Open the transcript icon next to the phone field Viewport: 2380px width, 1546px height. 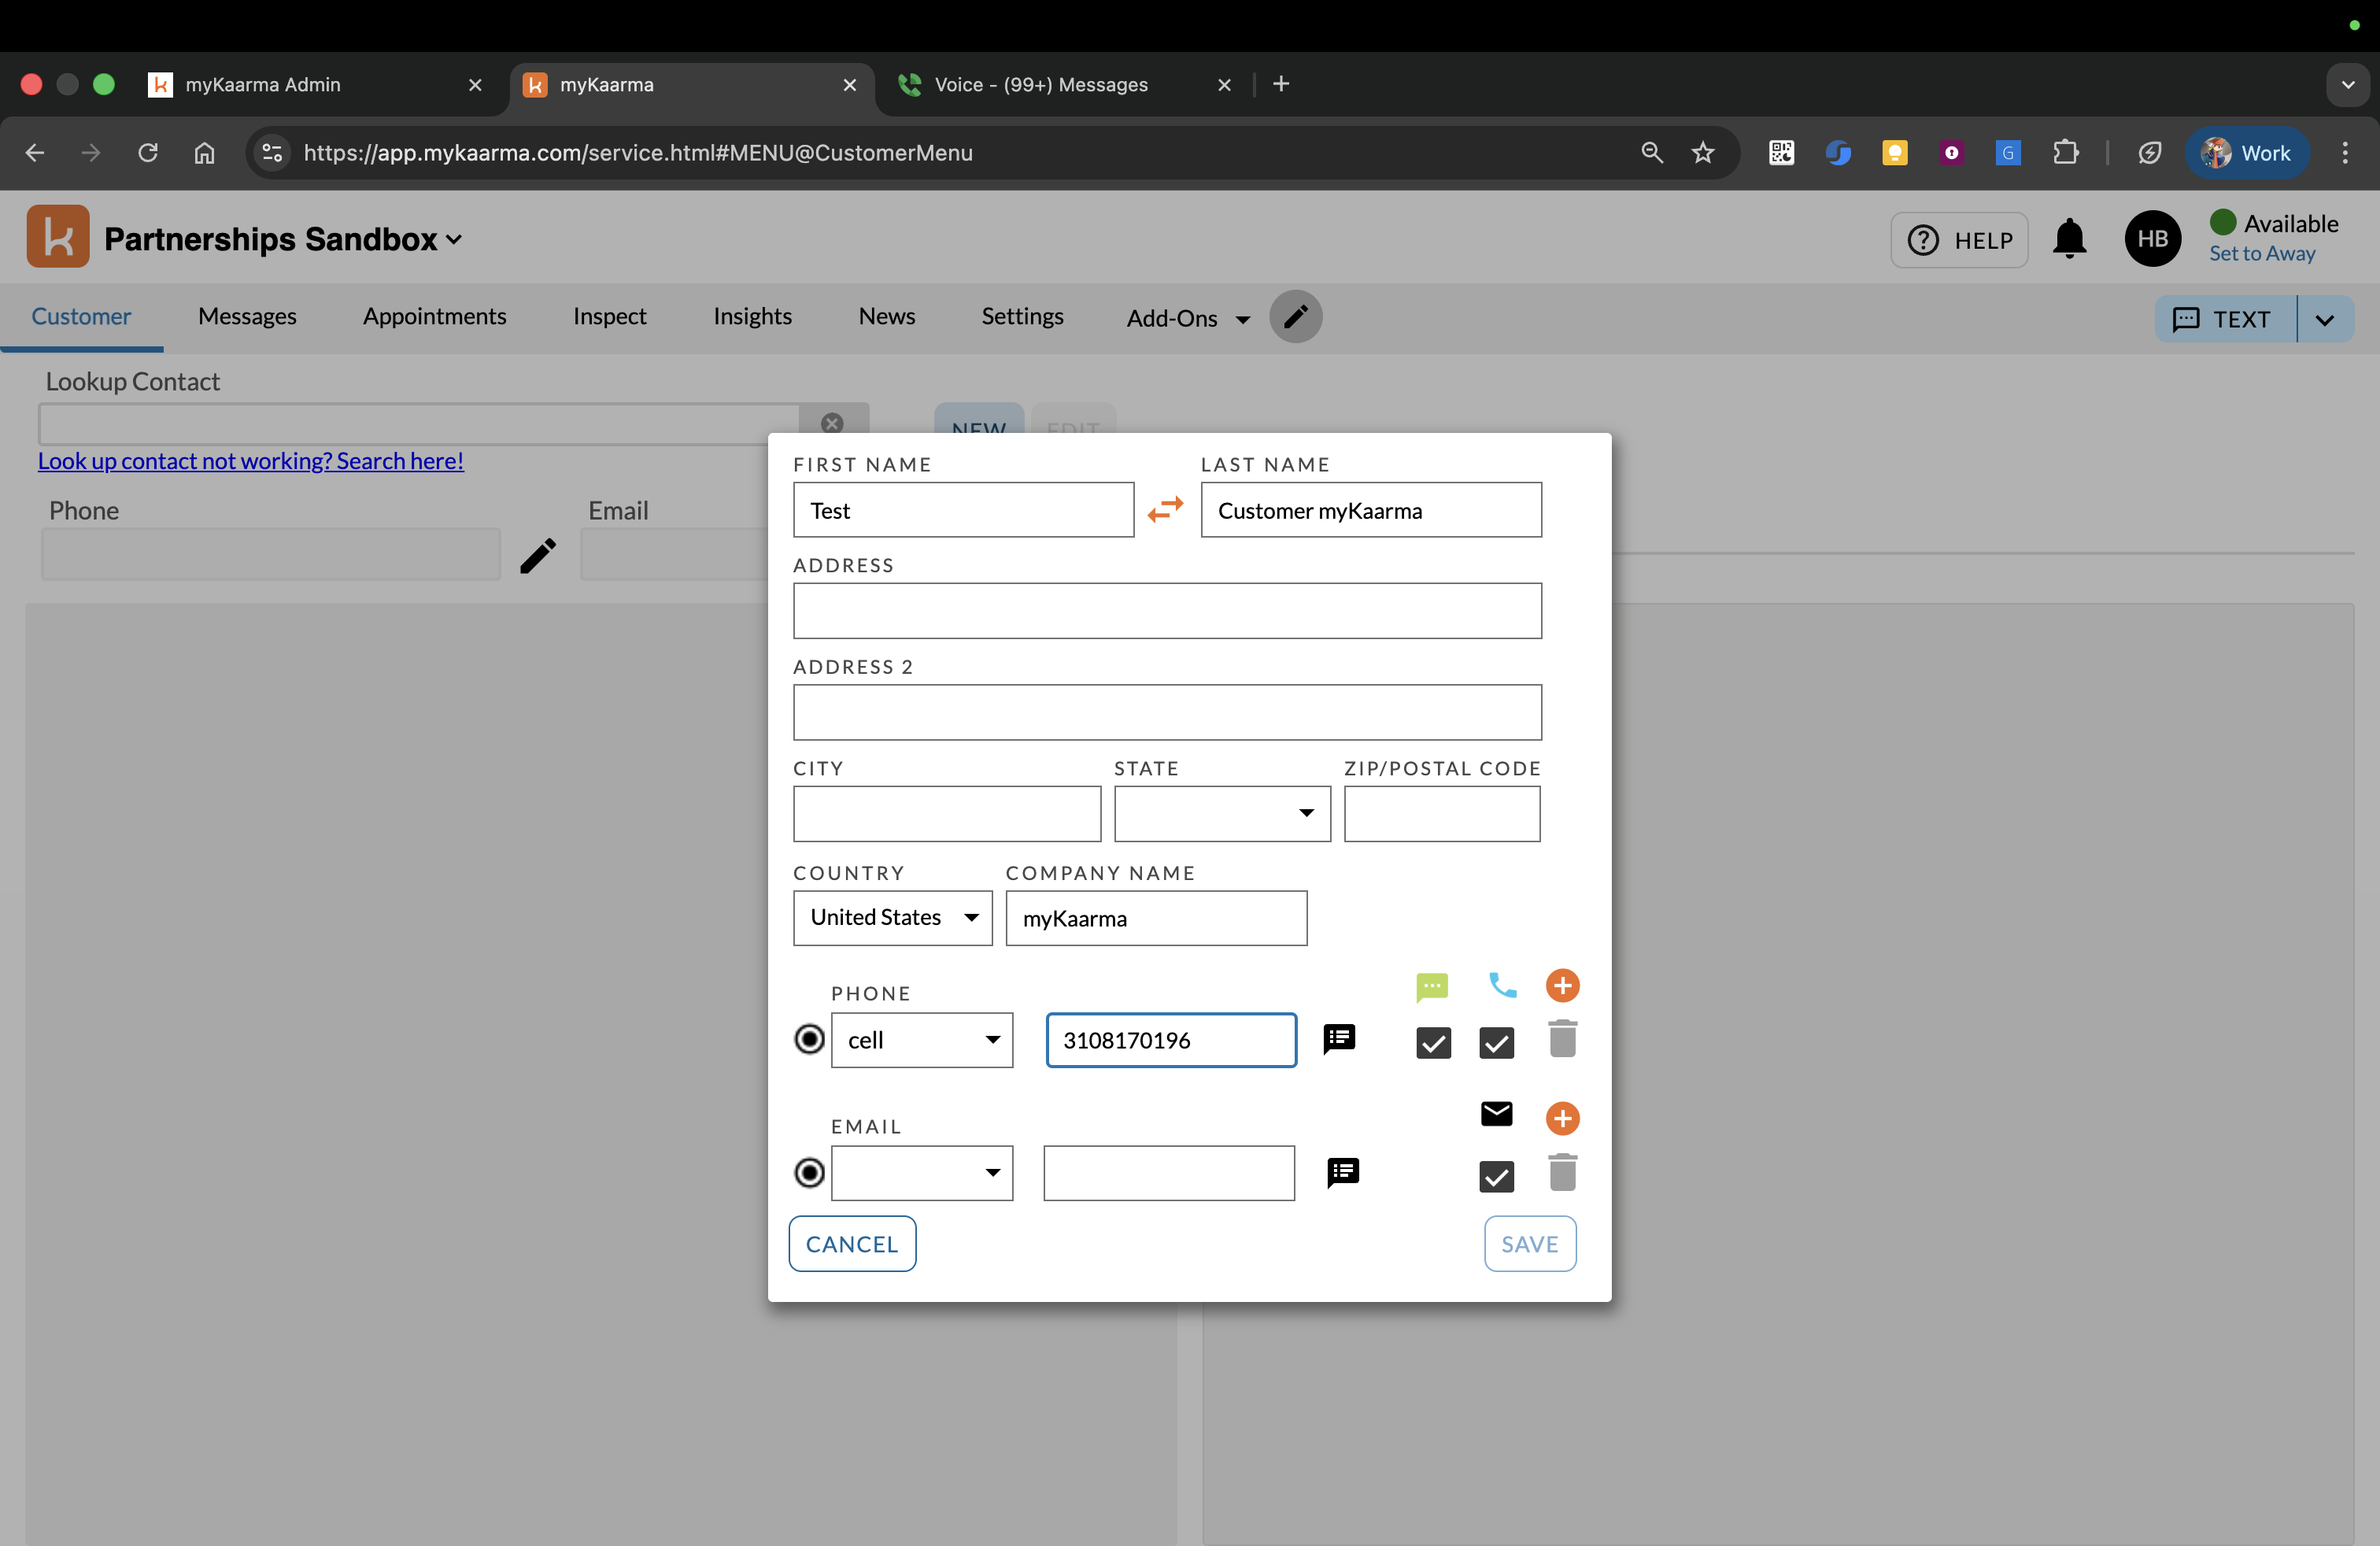coord(1340,1039)
